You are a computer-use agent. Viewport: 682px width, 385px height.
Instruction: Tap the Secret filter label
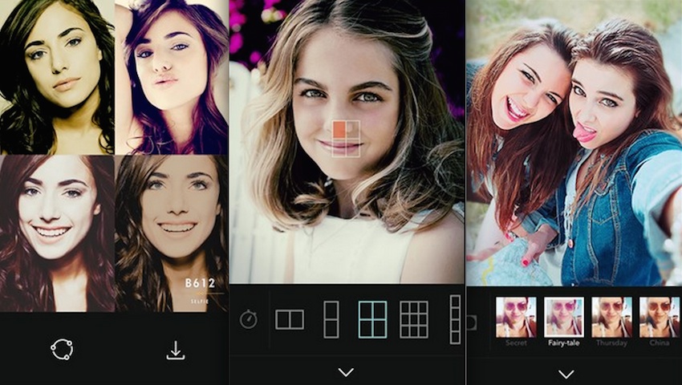(x=516, y=342)
